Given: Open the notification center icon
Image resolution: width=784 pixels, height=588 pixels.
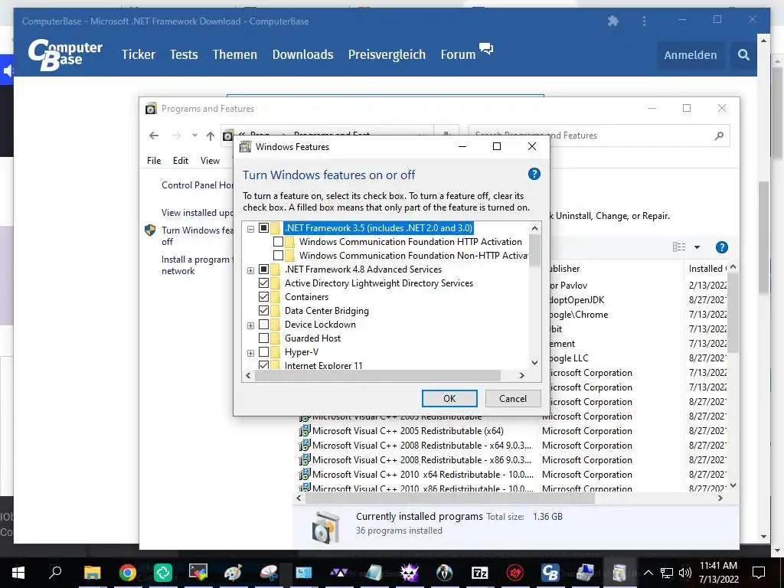Looking at the screenshot, I should pos(759,572).
